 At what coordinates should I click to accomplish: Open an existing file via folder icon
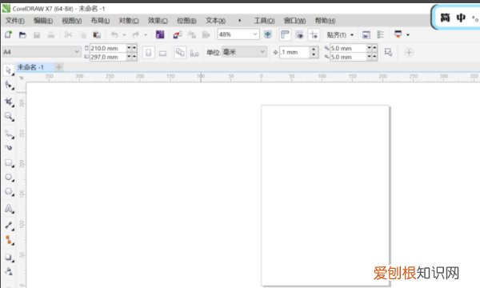(x=22, y=35)
